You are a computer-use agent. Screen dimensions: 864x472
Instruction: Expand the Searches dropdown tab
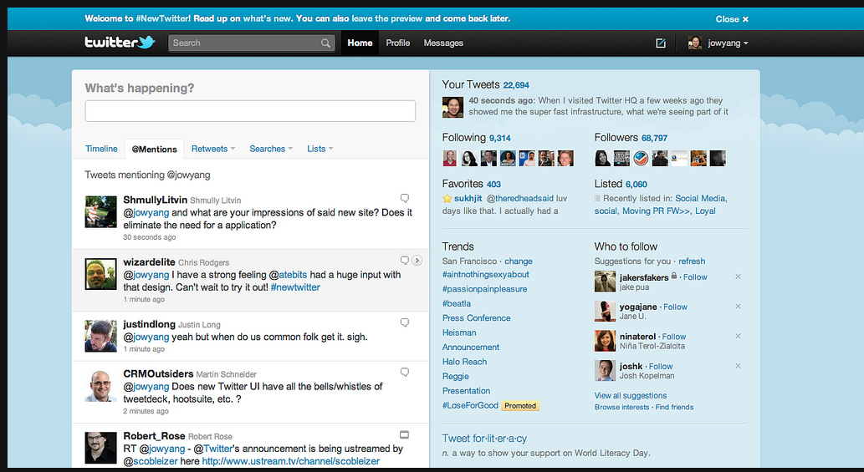click(x=271, y=149)
